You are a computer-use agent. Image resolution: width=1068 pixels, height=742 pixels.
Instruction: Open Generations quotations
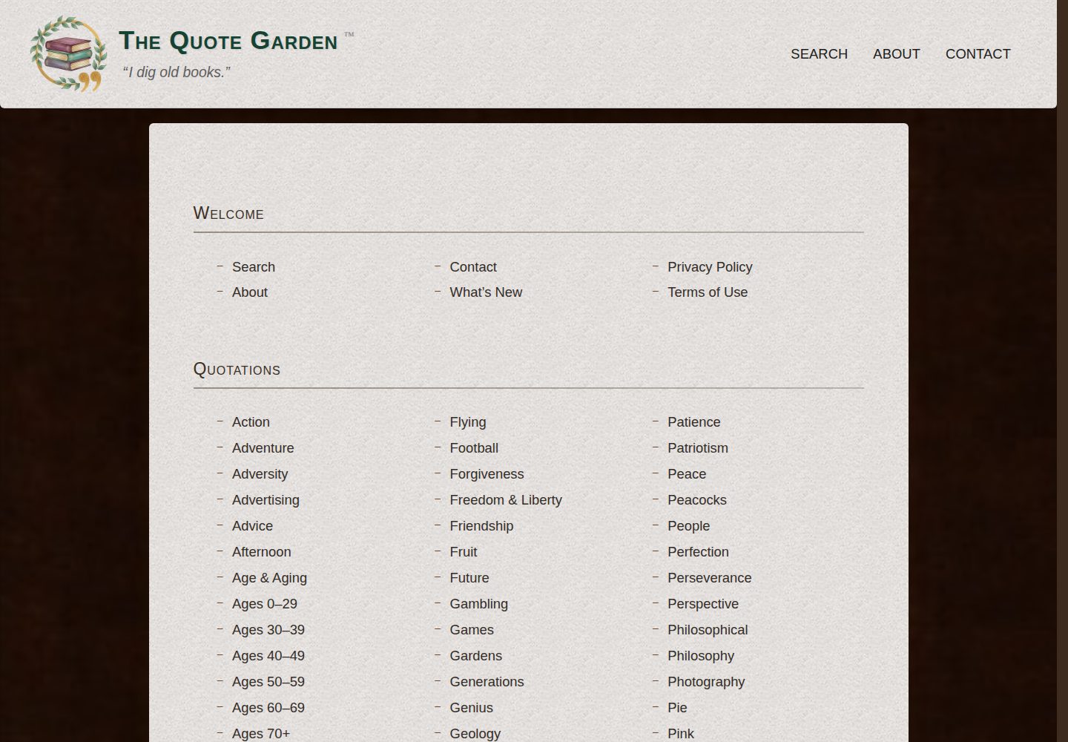(x=487, y=682)
